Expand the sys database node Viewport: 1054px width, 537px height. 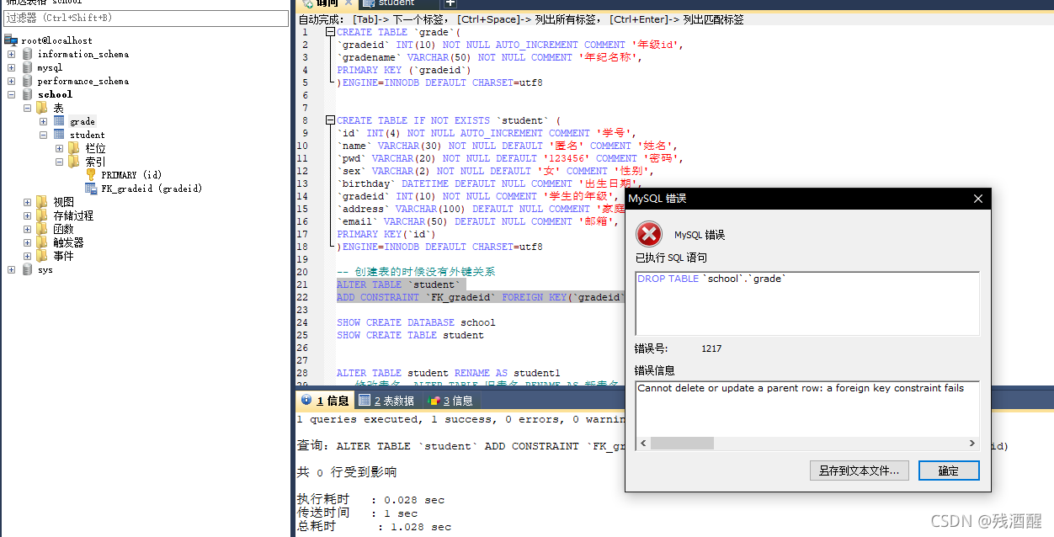pyautogui.click(x=11, y=269)
